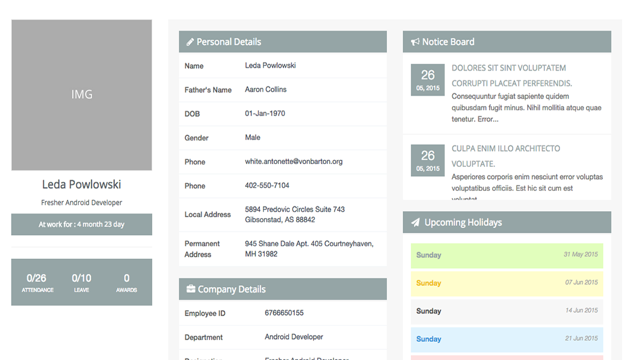
Task: Click the Employee ID value 6766650155
Action: tap(284, 313)
